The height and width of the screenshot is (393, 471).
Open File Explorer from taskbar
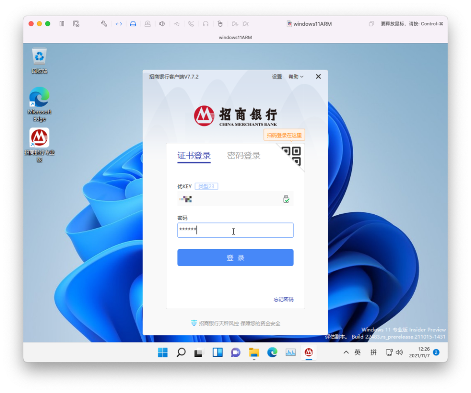(x=254, y=352)
